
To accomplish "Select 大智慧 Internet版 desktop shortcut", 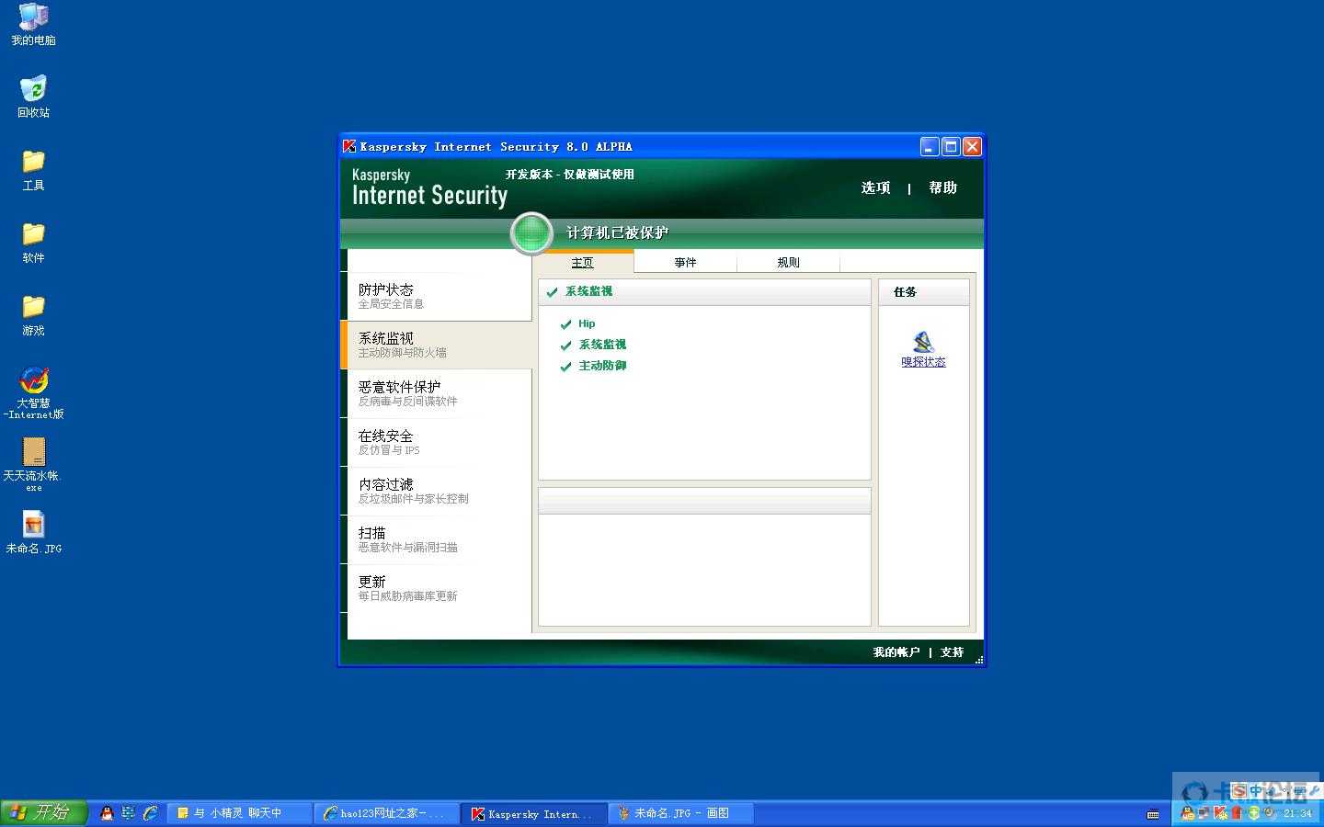I will [x=34, y=392].
